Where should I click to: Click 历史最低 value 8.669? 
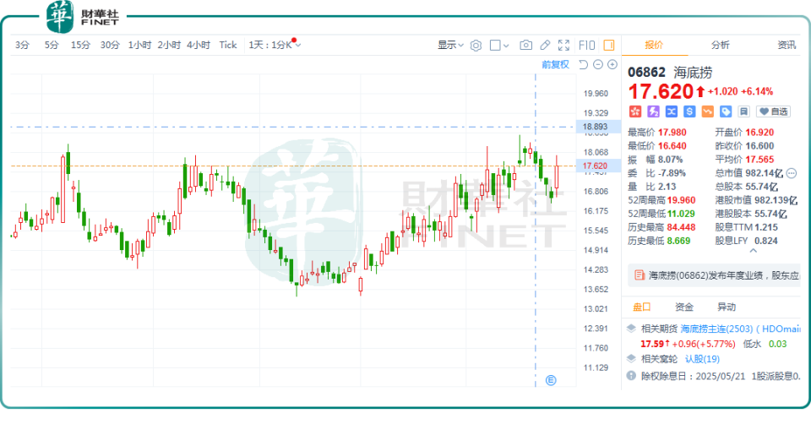coord(678,241)
